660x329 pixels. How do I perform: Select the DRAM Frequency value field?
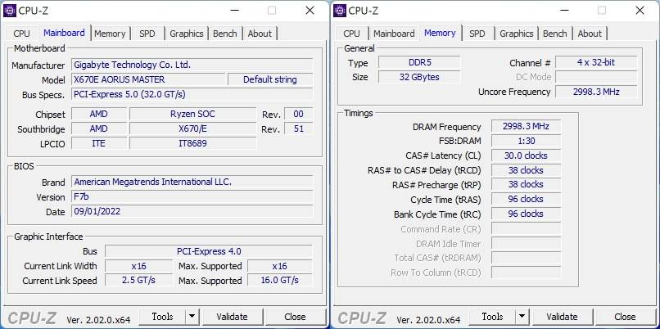click(525, 126)
